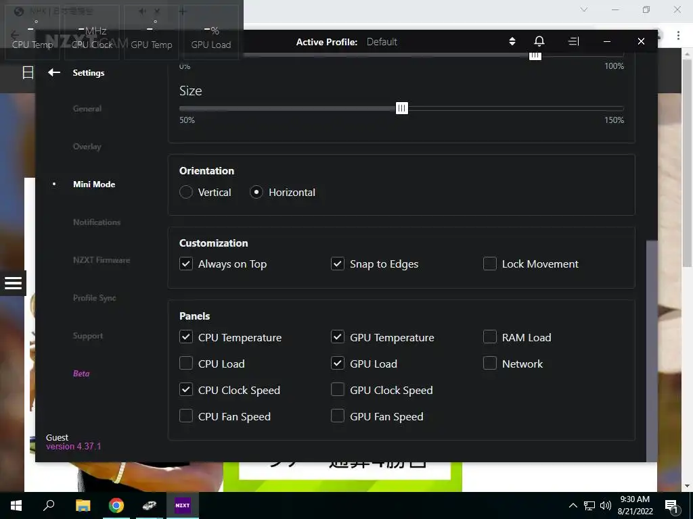This screenshot has height=519, width=693.
Task: Open the profile switcher up-down arrows
Action: [512, 41]
